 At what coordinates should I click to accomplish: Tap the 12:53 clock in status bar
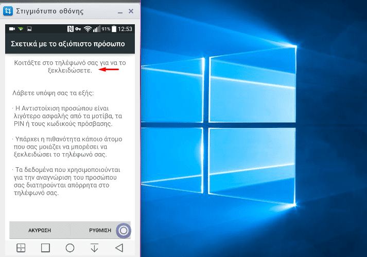tap(125, 29)
